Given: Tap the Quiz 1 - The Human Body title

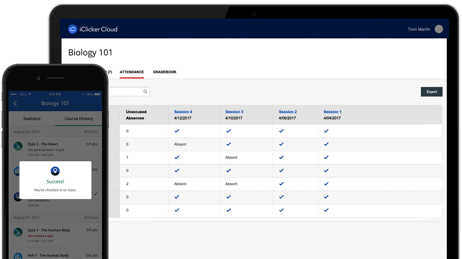Looking at the screenshot, I should tap(49, 230).
